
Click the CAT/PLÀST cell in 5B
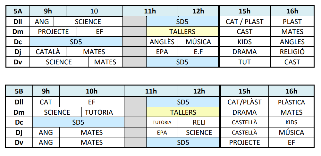coord(244,102)
